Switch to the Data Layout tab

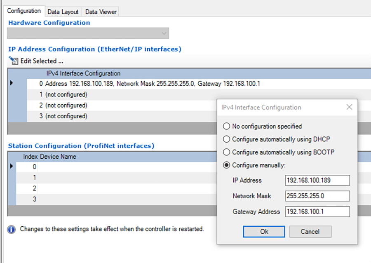tap(63, 12)
